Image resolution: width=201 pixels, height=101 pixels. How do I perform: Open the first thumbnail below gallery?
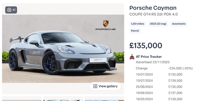(22, 99)
